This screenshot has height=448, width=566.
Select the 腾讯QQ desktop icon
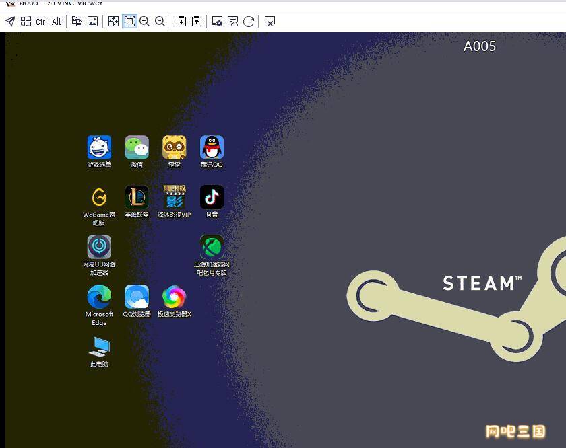tap(212, 152)
